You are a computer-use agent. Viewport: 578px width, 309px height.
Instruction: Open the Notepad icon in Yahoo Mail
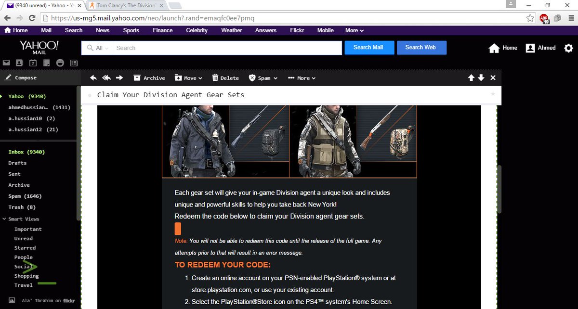click(x=46, y=63)
